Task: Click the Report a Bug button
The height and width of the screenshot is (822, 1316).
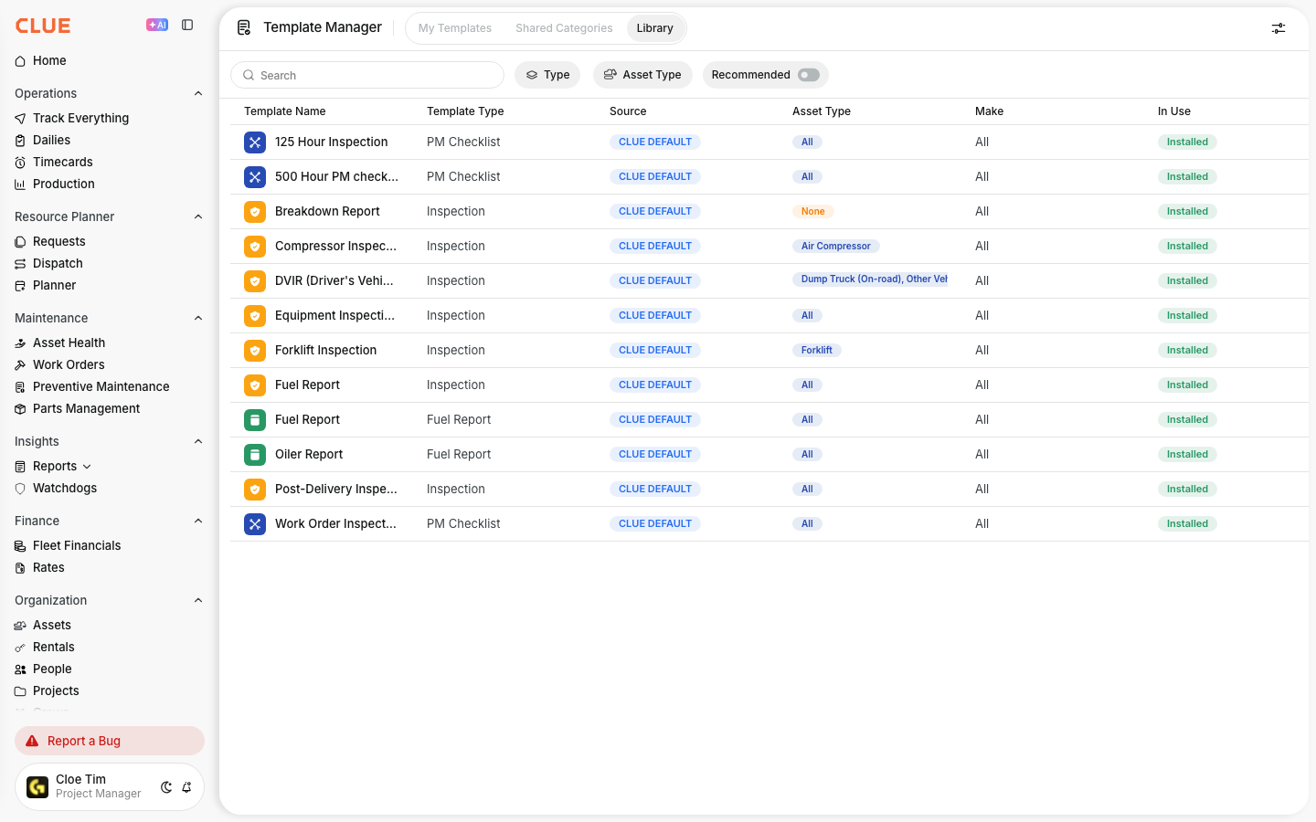Action: pyautogui.click(x=110, y=741)
